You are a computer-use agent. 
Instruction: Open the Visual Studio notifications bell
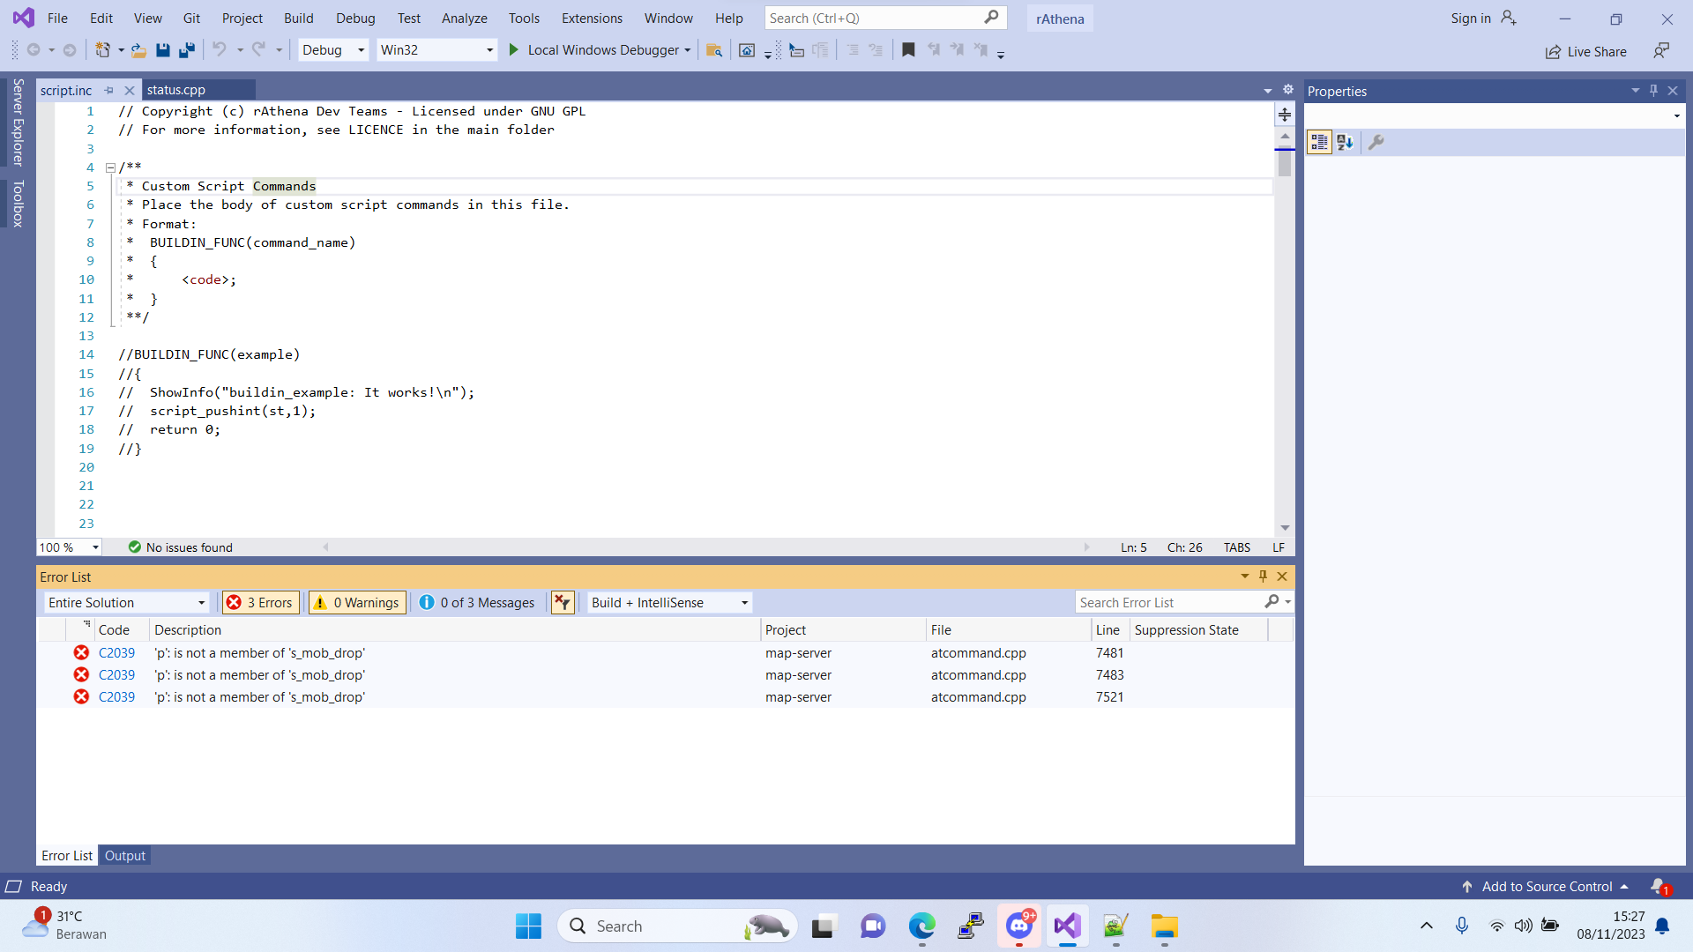(x=1659, y=886)
